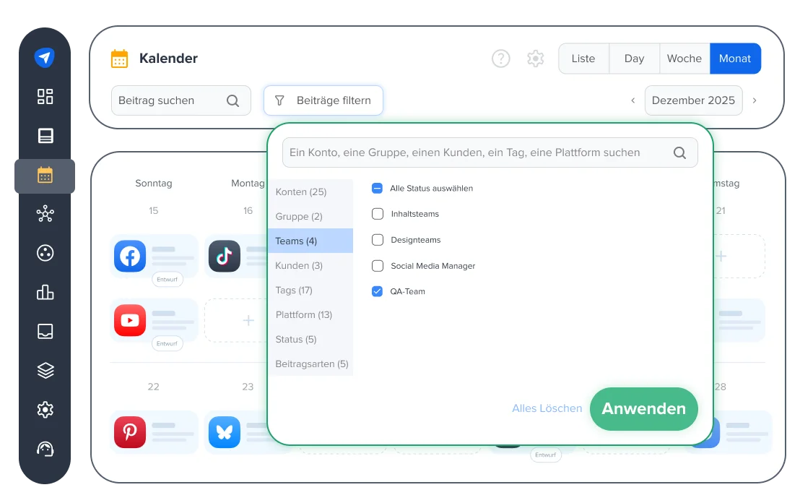The height and width of the screenshot is (503, 800).
Task: Click the layers stack sidebar icon
Action: tap(45, 370)
